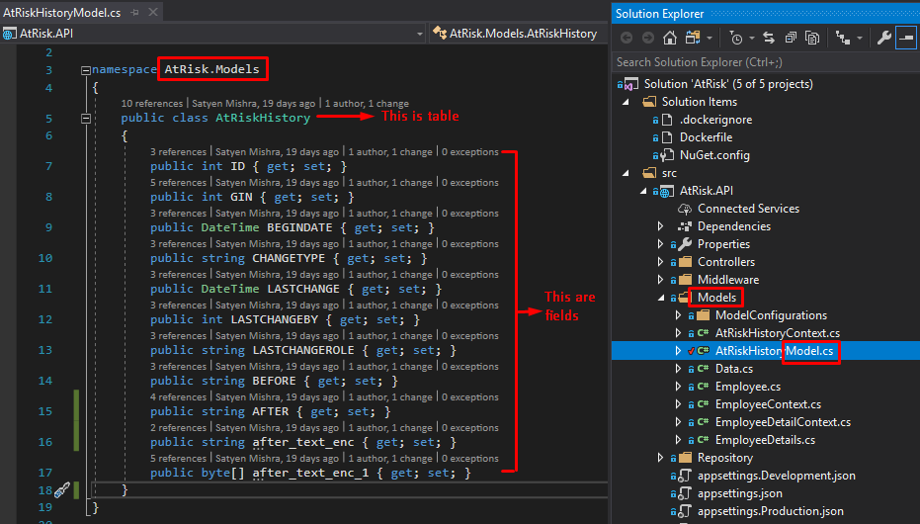Viewport: 920px width, 524px height.
Task: Expand the Controllers folder node
Action: click(662, 262)
